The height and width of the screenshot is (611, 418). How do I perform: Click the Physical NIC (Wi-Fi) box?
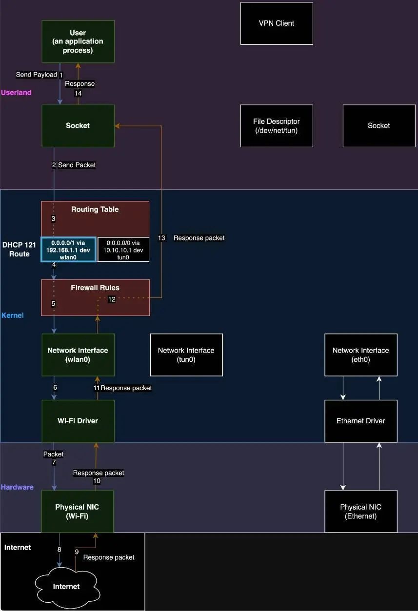click(x=78, y=511)
